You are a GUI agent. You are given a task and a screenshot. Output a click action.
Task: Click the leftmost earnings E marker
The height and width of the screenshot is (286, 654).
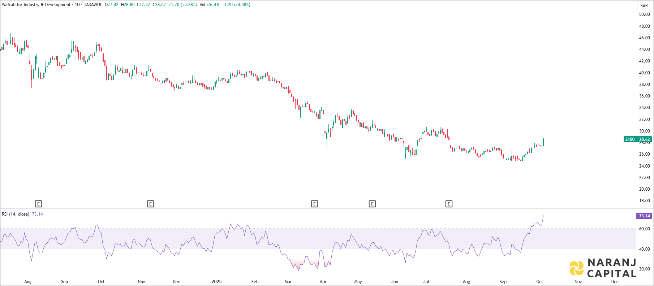coord(39,204)
